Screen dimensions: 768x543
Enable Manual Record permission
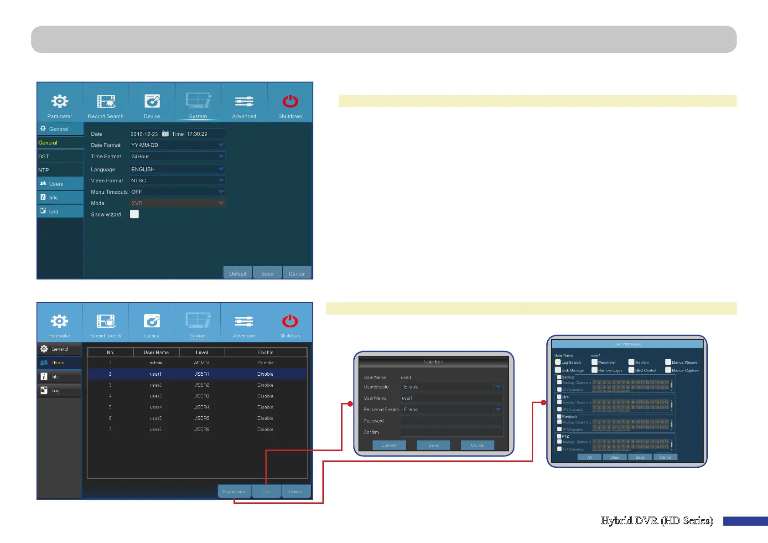tap(668, 362)
